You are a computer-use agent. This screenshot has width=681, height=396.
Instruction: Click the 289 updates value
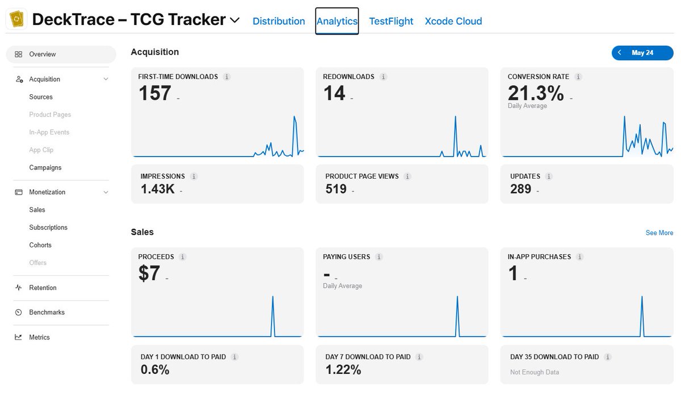click(521, 189)
